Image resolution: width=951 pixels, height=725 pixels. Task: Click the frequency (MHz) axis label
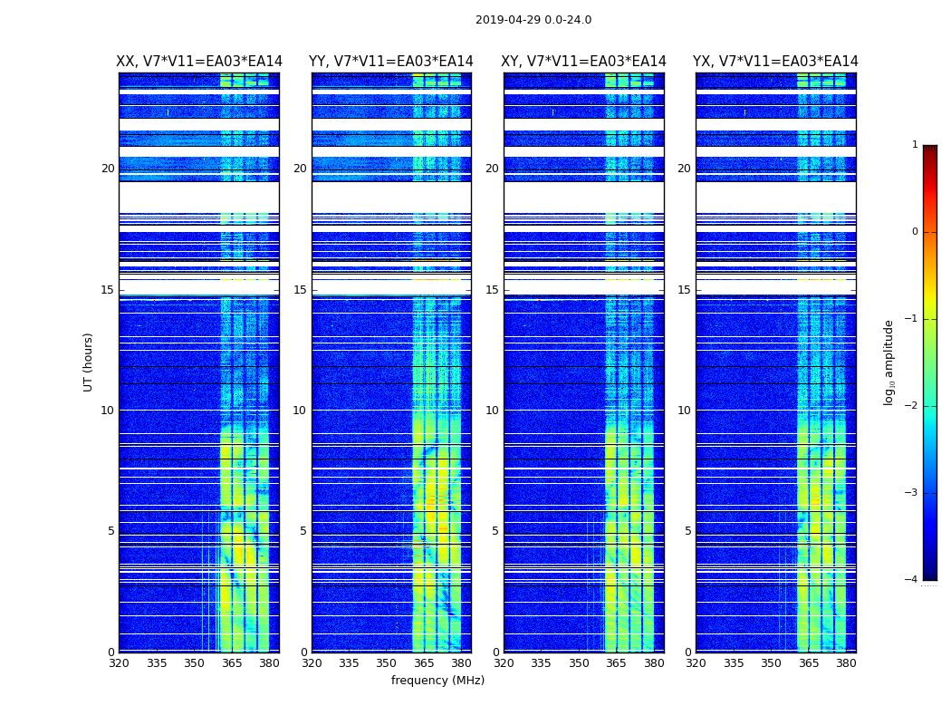[437, 680]
